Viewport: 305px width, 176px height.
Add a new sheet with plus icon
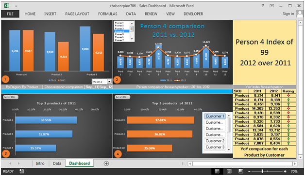106,163
